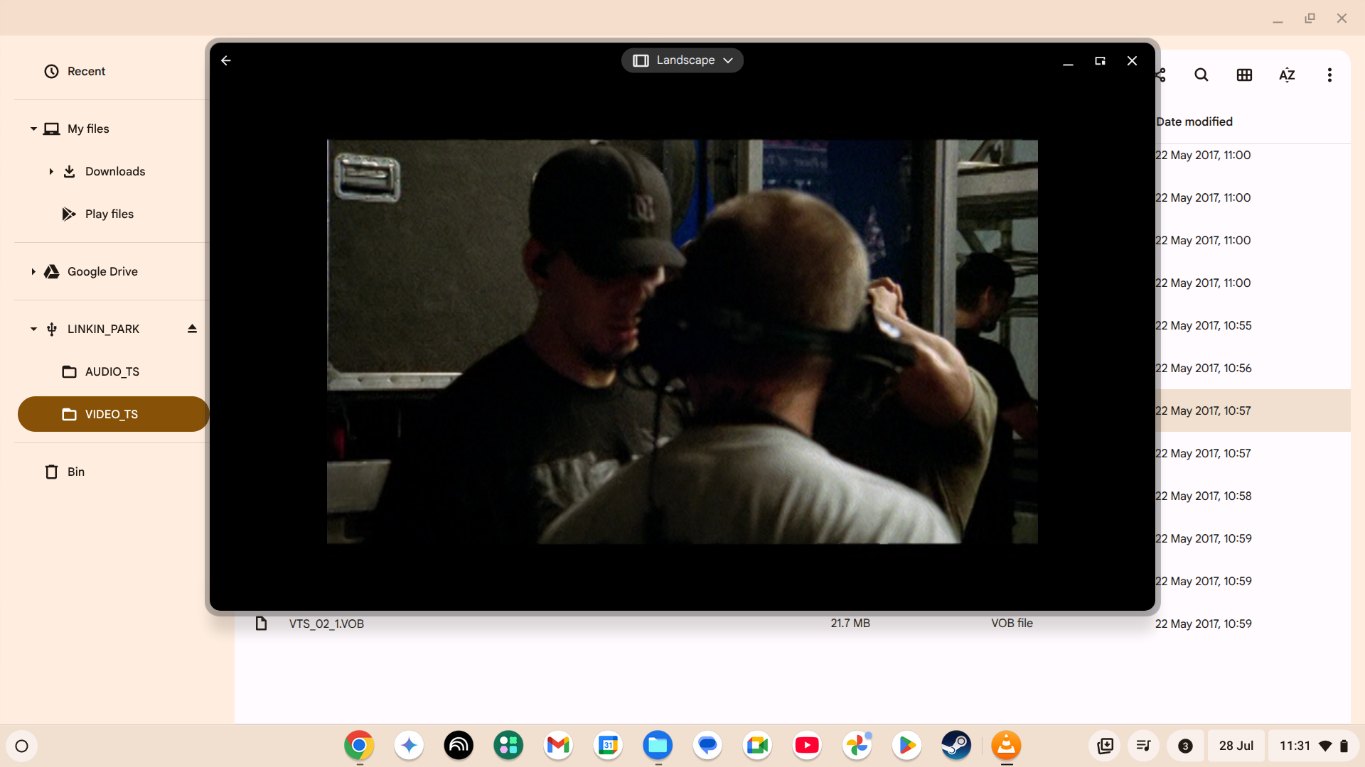Open the calendar date 28 Jul
The width and height of the screenshot is (1365, 767).
tap(1236, 746)
